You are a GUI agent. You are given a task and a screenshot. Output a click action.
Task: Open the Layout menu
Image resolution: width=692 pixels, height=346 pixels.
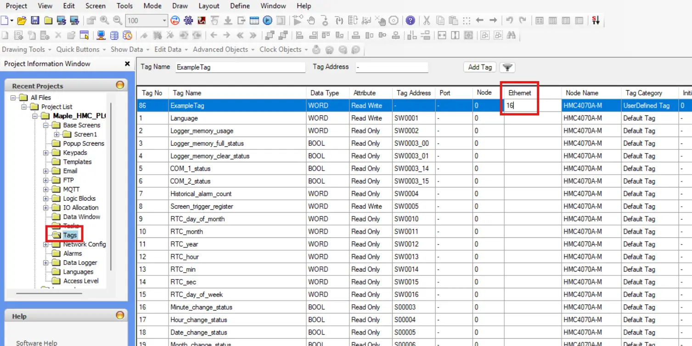tap(209, 5)
